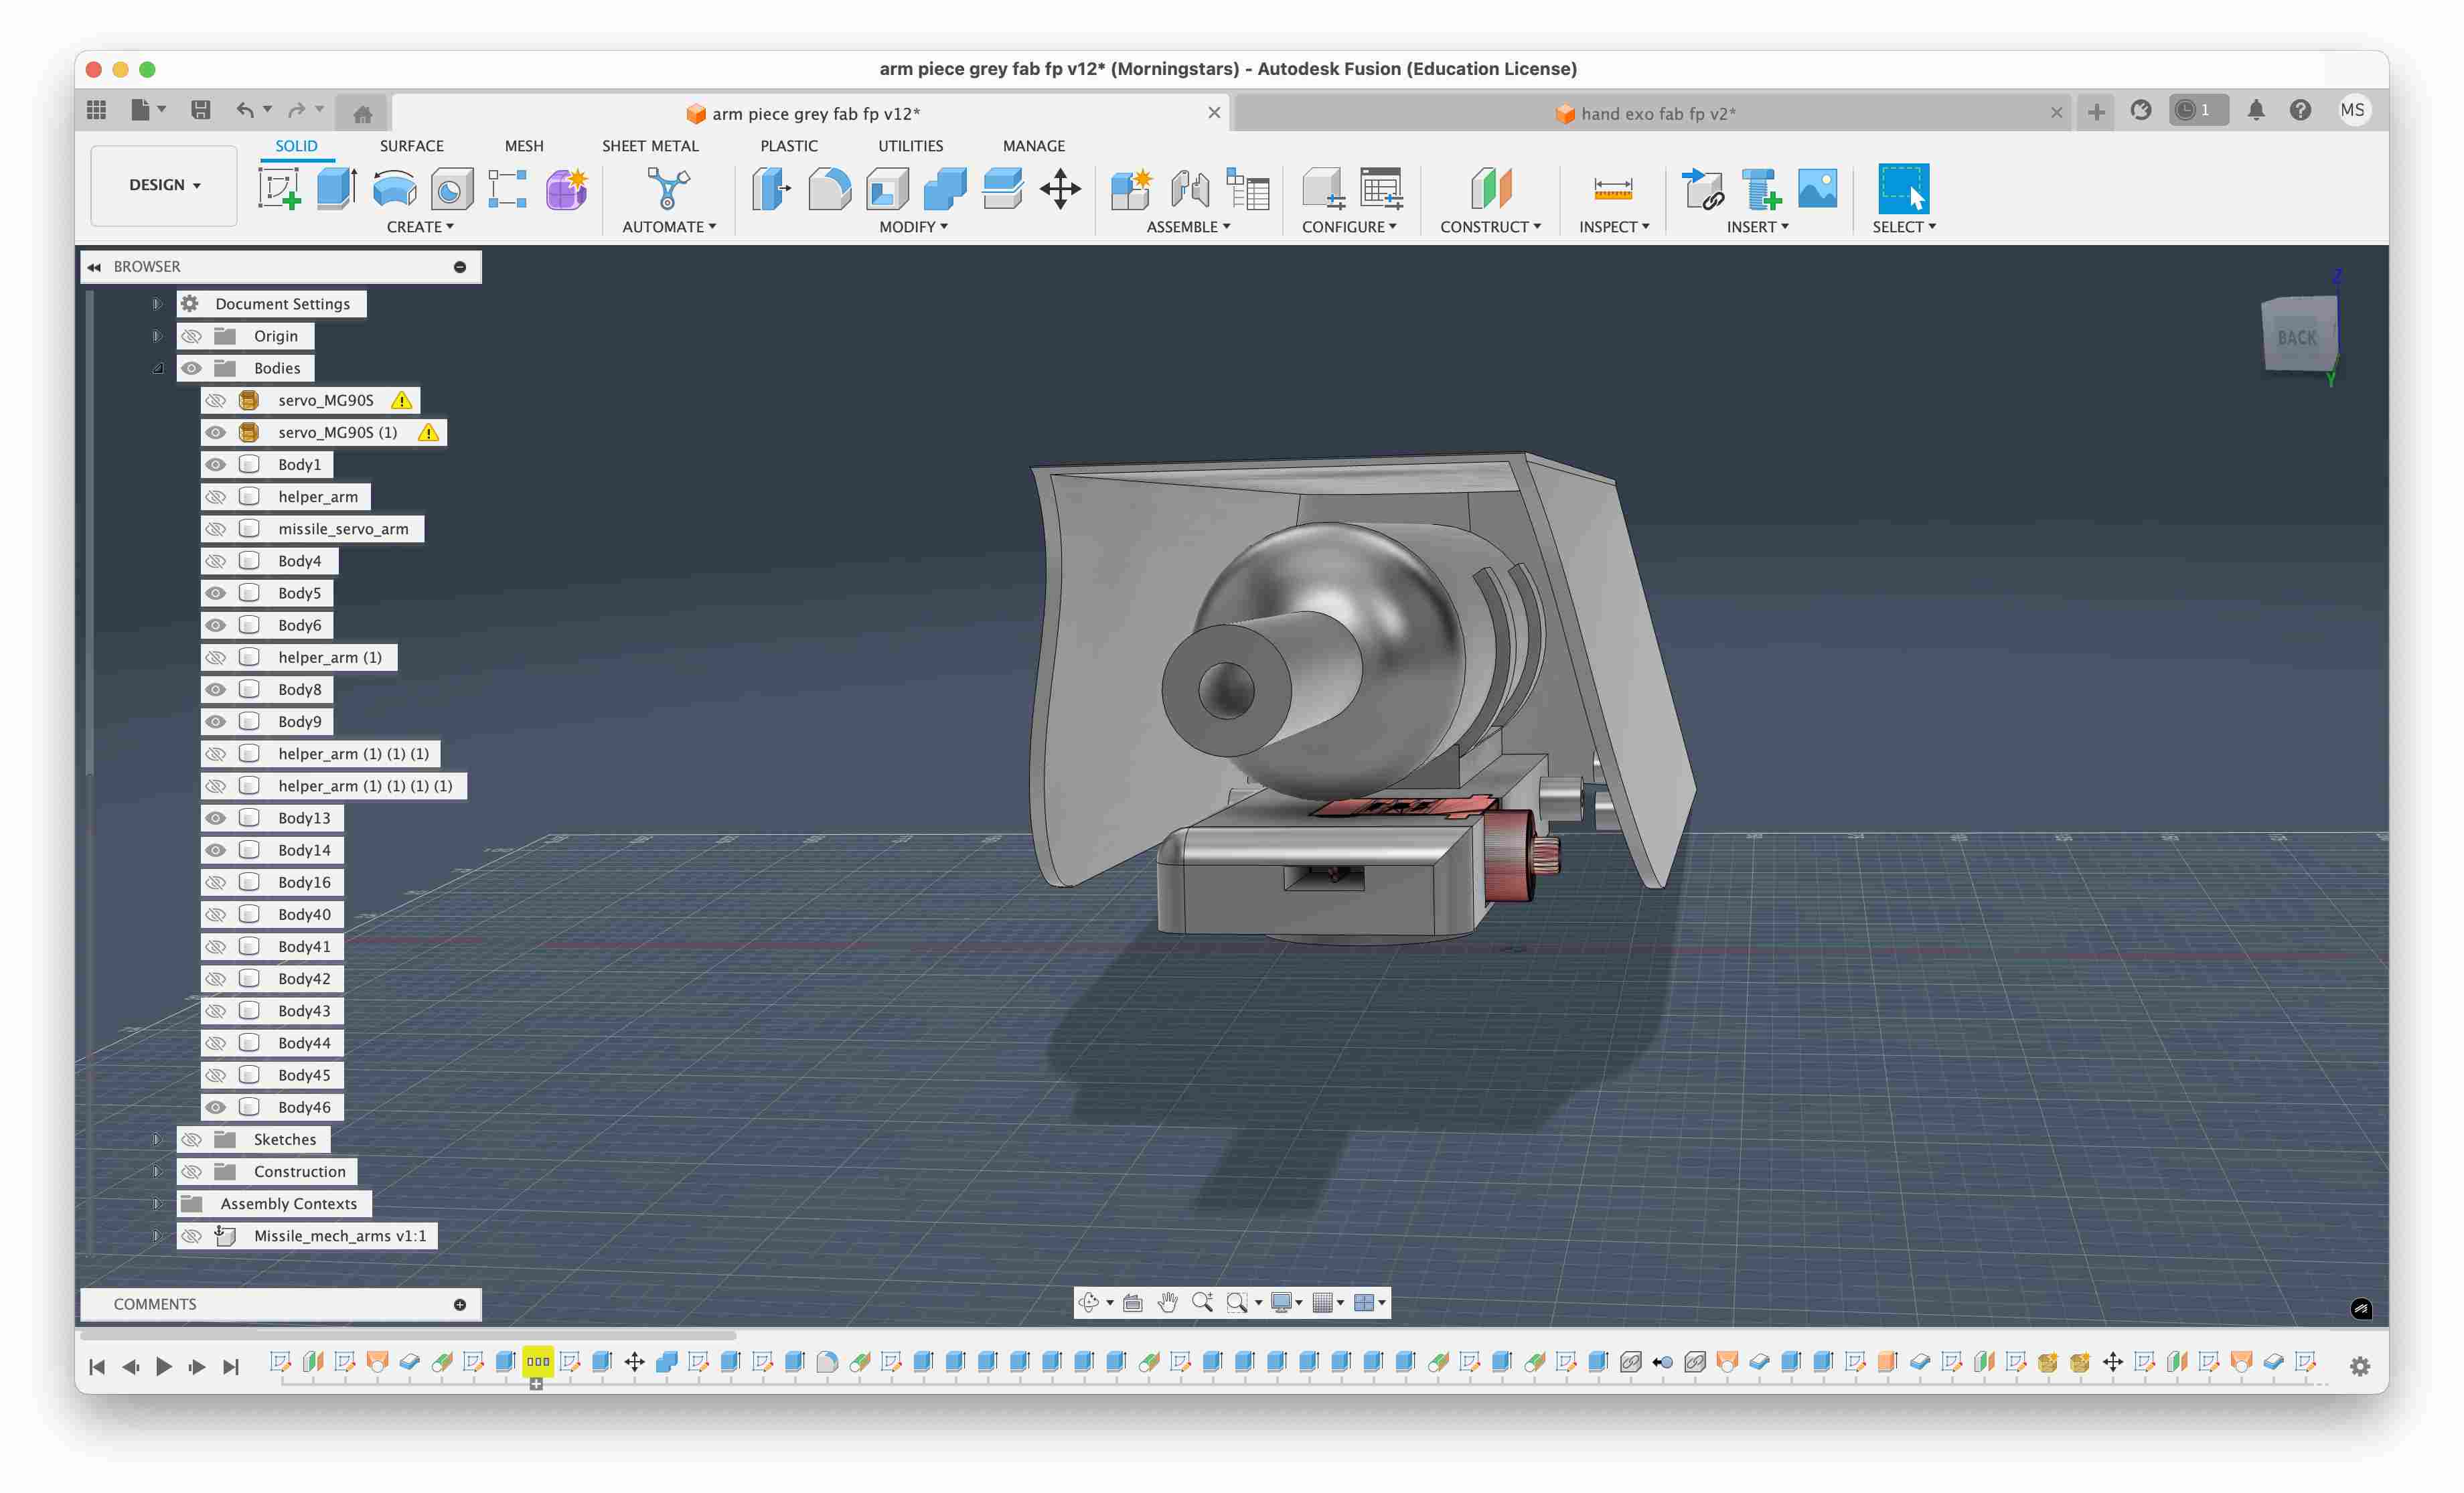2464x1493 pixels.
Task: Switch to the UTILITIES tab
Action: coord(910,146)
